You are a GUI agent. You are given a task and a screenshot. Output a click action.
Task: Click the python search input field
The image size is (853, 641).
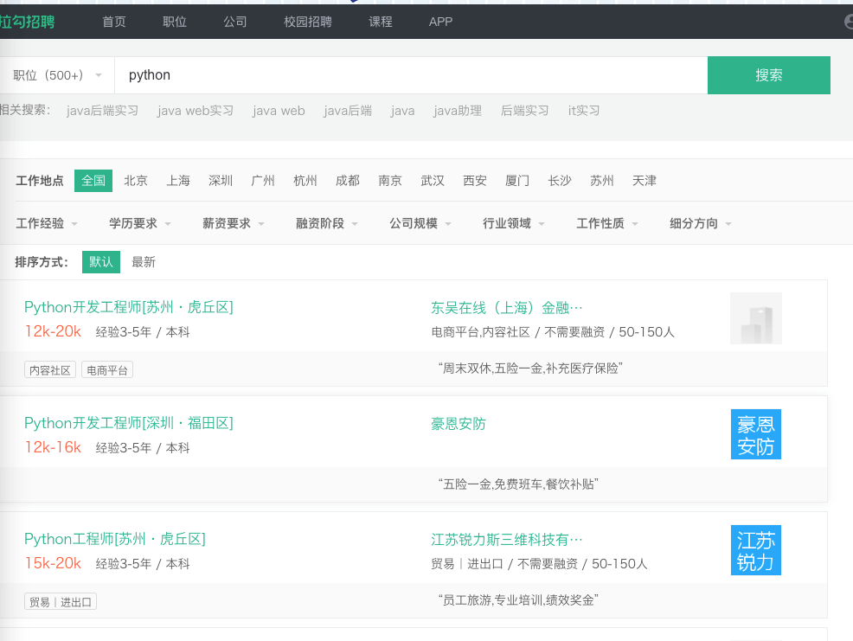[411, 75]
